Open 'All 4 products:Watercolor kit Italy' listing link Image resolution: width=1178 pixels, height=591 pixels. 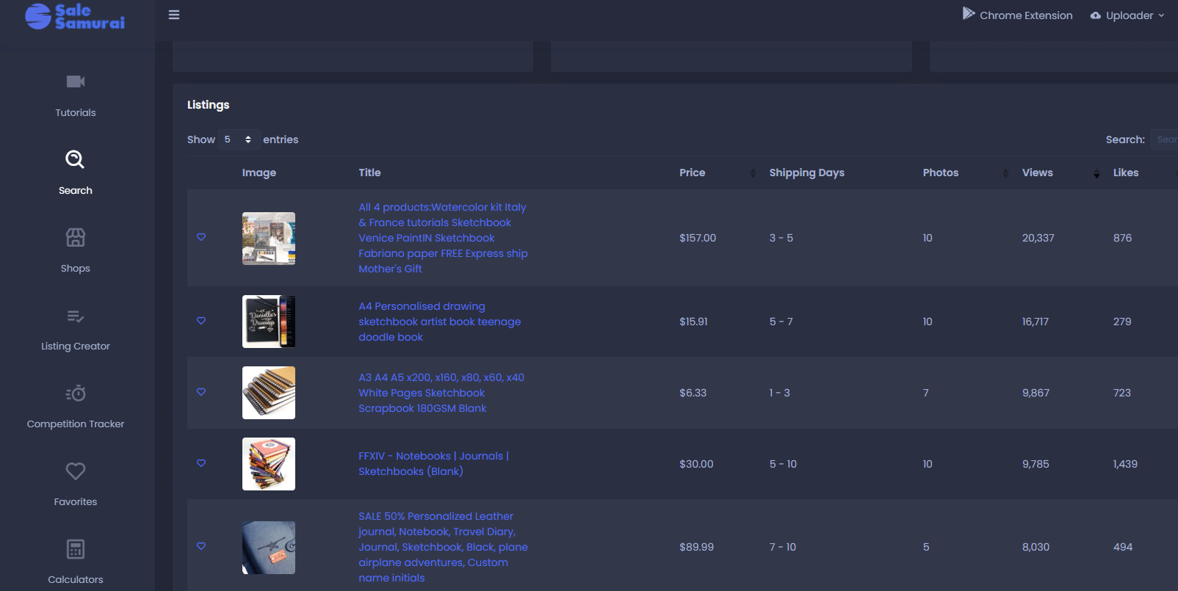[443, 238]
